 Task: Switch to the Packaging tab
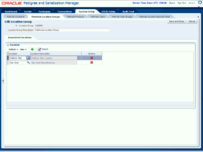pos(44,11)
